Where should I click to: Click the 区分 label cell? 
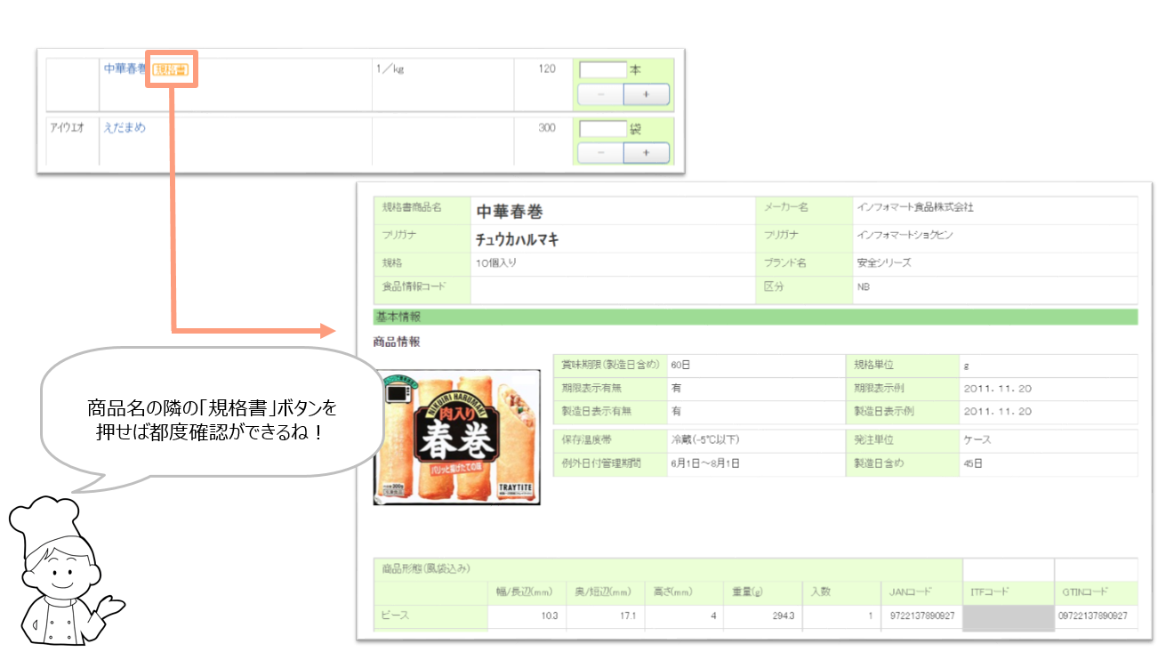804,289
